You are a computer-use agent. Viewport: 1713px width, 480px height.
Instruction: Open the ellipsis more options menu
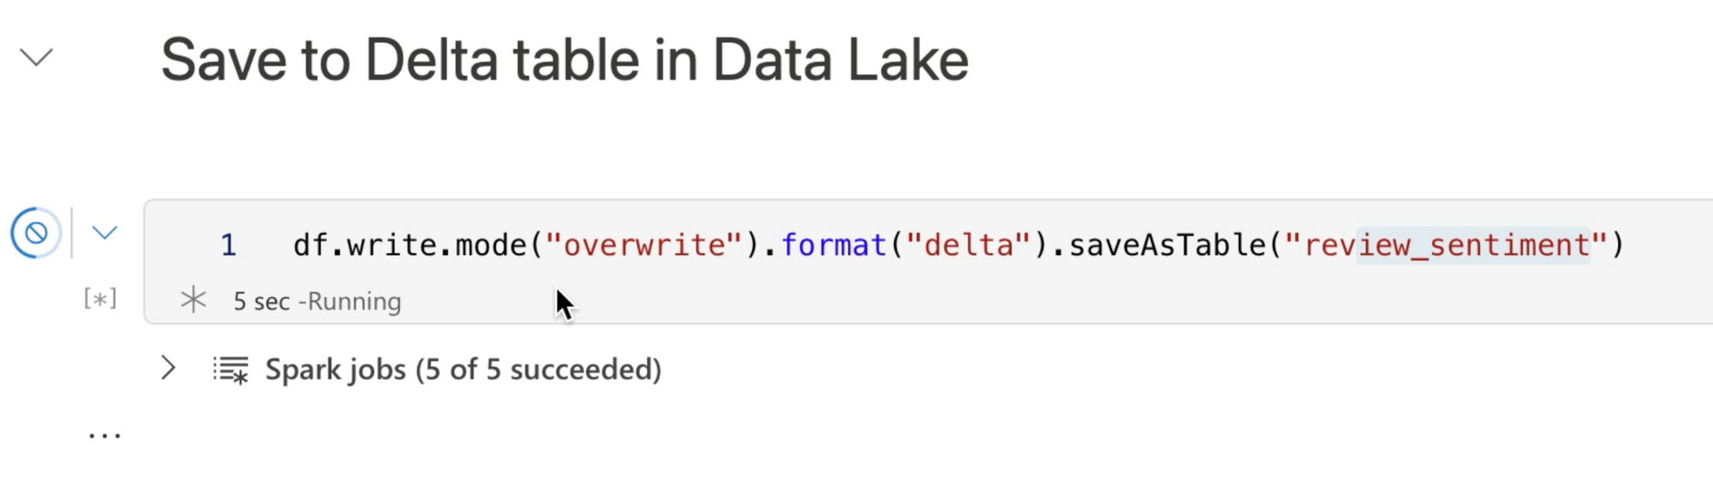tap(104, 436)
